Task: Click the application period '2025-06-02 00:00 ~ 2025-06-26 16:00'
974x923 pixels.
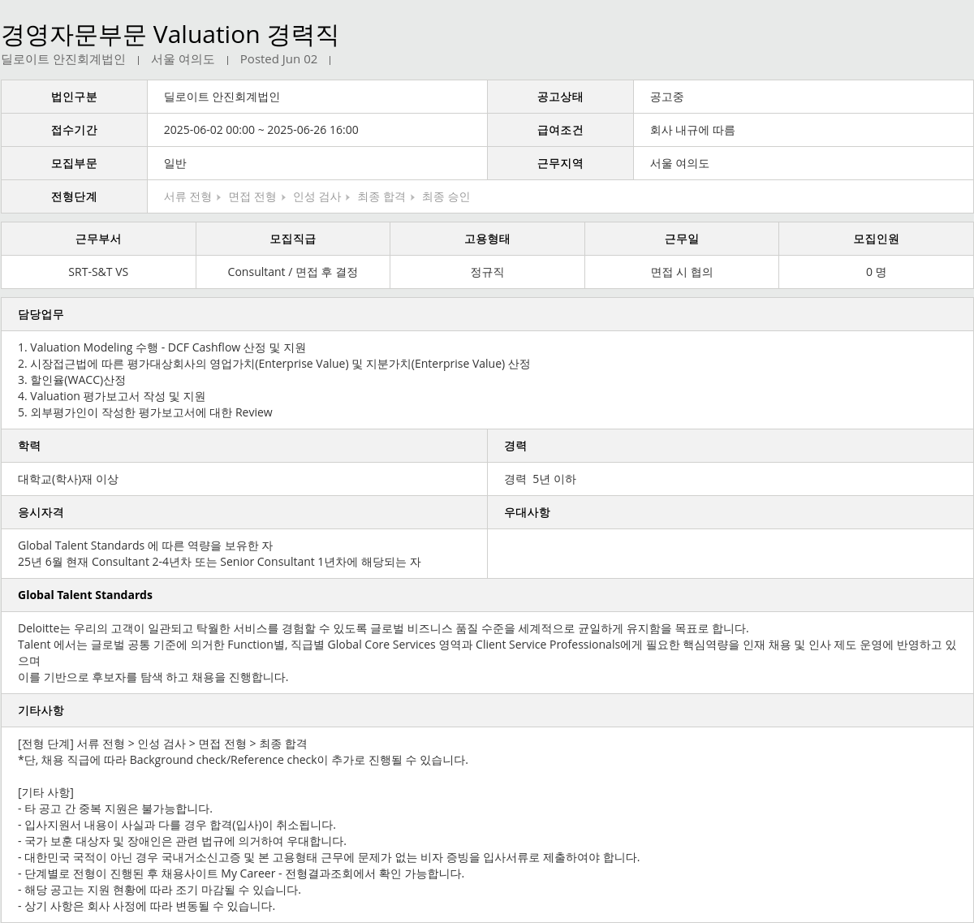Action: coord(261,130)
